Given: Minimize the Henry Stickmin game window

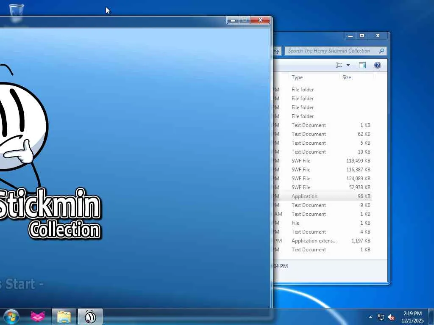Looking at the screenshot, I should point(233,20).
